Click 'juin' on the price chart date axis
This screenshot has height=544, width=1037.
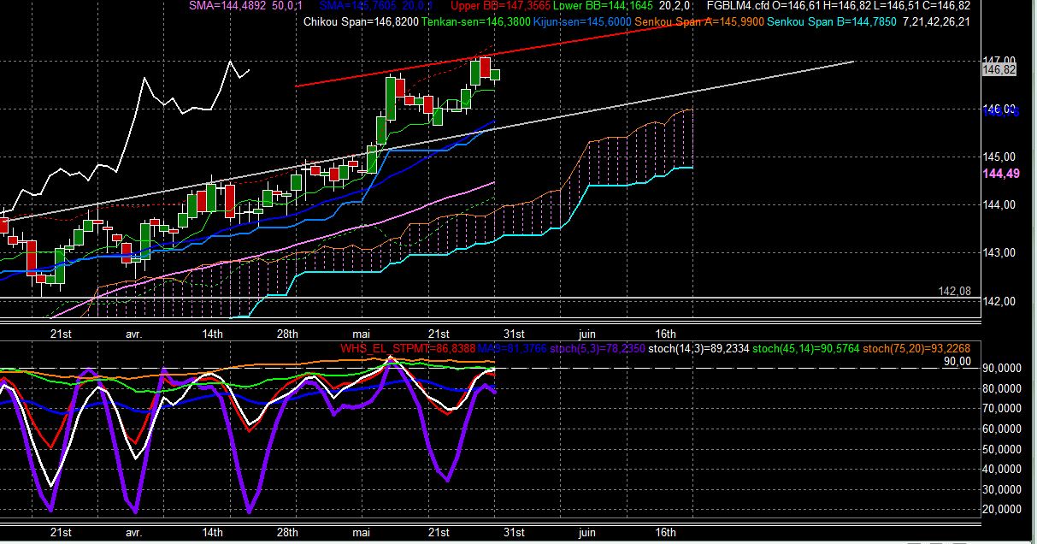pyautogui.click(x=586, y=334)
